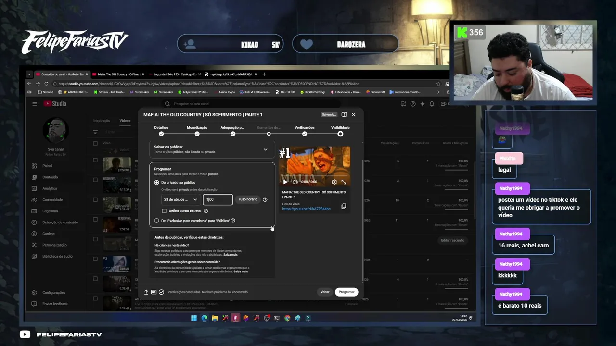Open the 28 de abr. date dropdown
The height and width of the screenshot is (346, 616).
[180, 199]
